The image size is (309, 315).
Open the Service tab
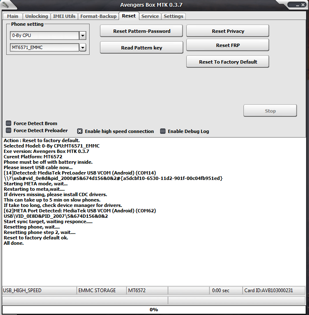(x=150, y=16)
